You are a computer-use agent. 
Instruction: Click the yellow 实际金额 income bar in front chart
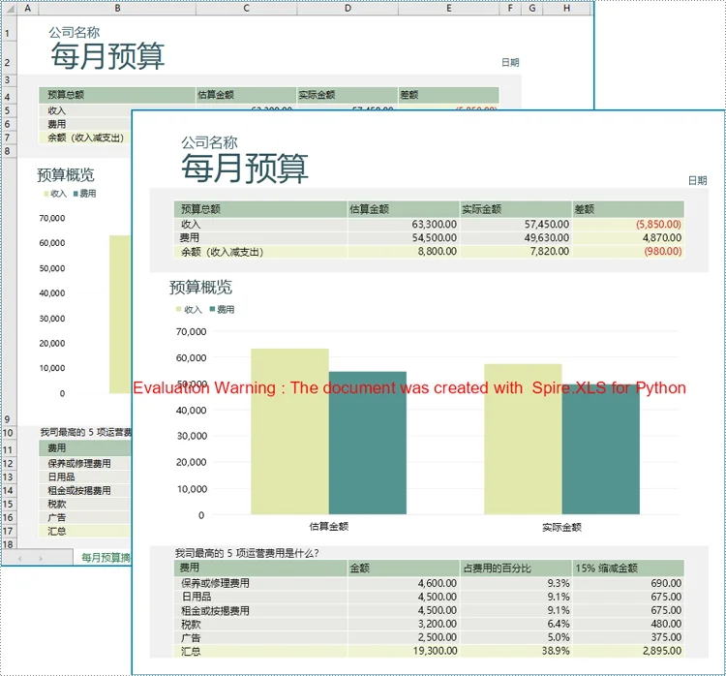[523, 439]
